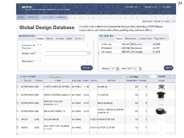
Task: Open the Names search tab
Action: 50,39
